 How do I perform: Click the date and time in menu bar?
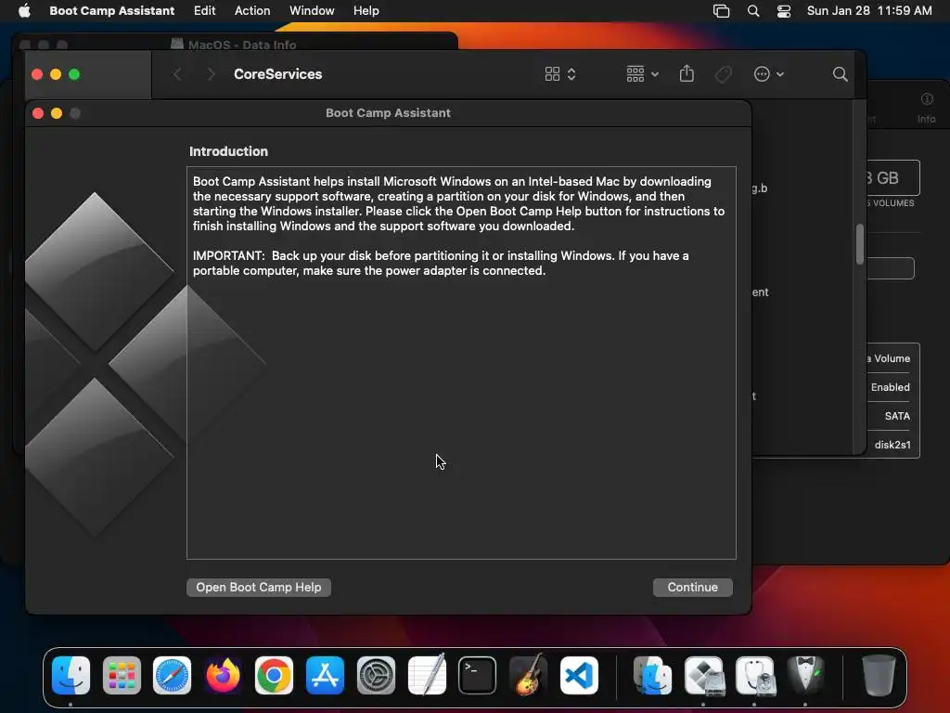[x=868, y=10]
